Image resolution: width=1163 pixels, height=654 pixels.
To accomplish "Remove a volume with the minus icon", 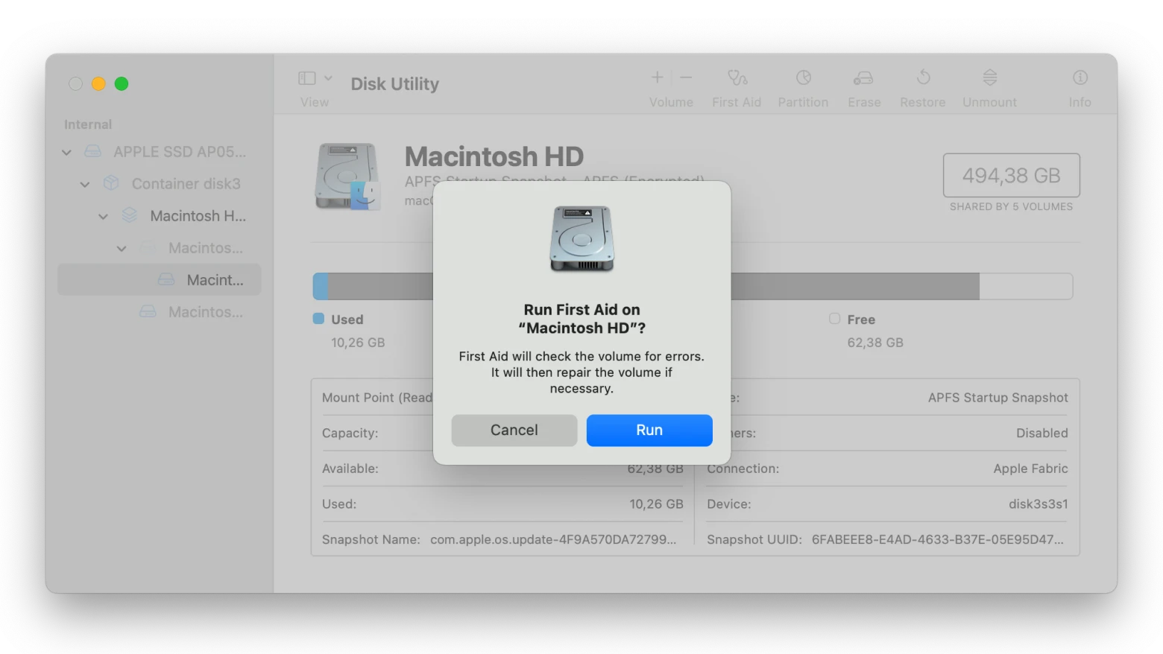I will (686, 77).
